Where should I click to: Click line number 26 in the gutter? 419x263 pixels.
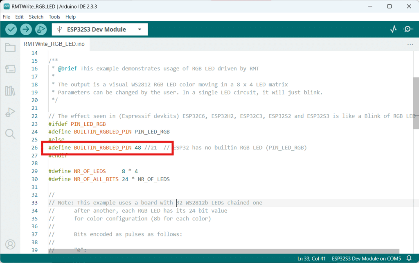pos(34,148)
